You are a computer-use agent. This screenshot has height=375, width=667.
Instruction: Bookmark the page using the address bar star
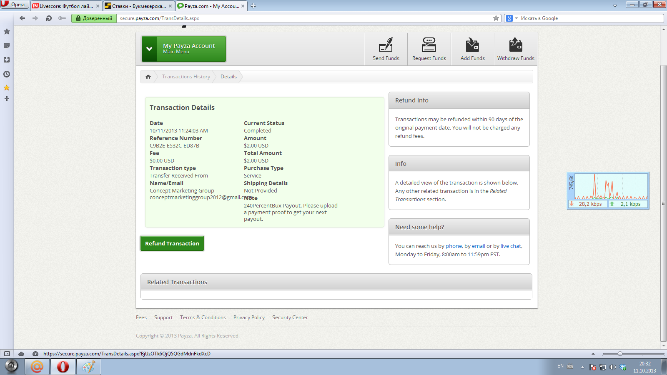(x=496, y=18)
